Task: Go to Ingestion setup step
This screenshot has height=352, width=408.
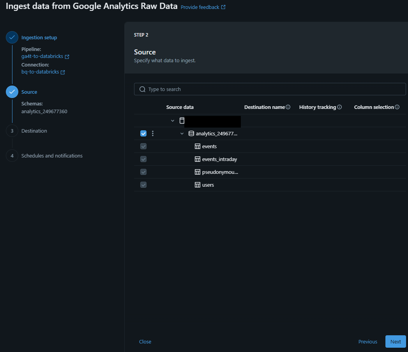Action: point(39,38)
